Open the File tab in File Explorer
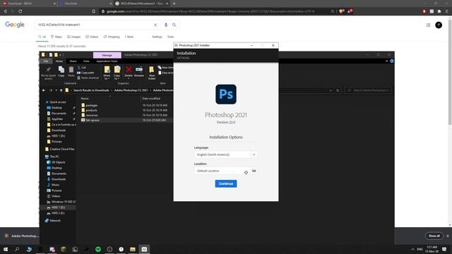Viewport: 452px width, 254px height. pos(46,61)
